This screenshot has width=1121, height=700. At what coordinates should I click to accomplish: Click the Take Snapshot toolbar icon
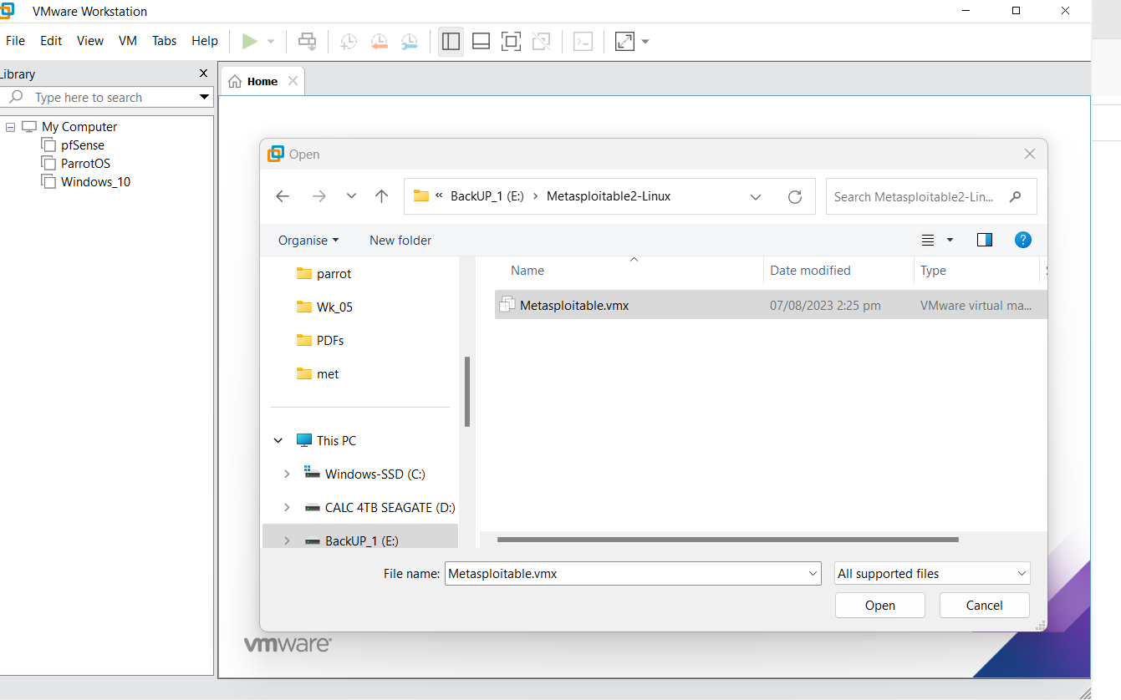tap(349, 41)
